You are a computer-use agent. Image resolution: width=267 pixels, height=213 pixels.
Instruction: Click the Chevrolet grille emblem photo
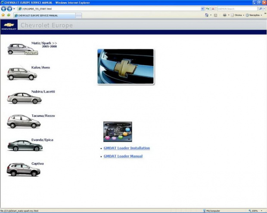coord(126,67)
